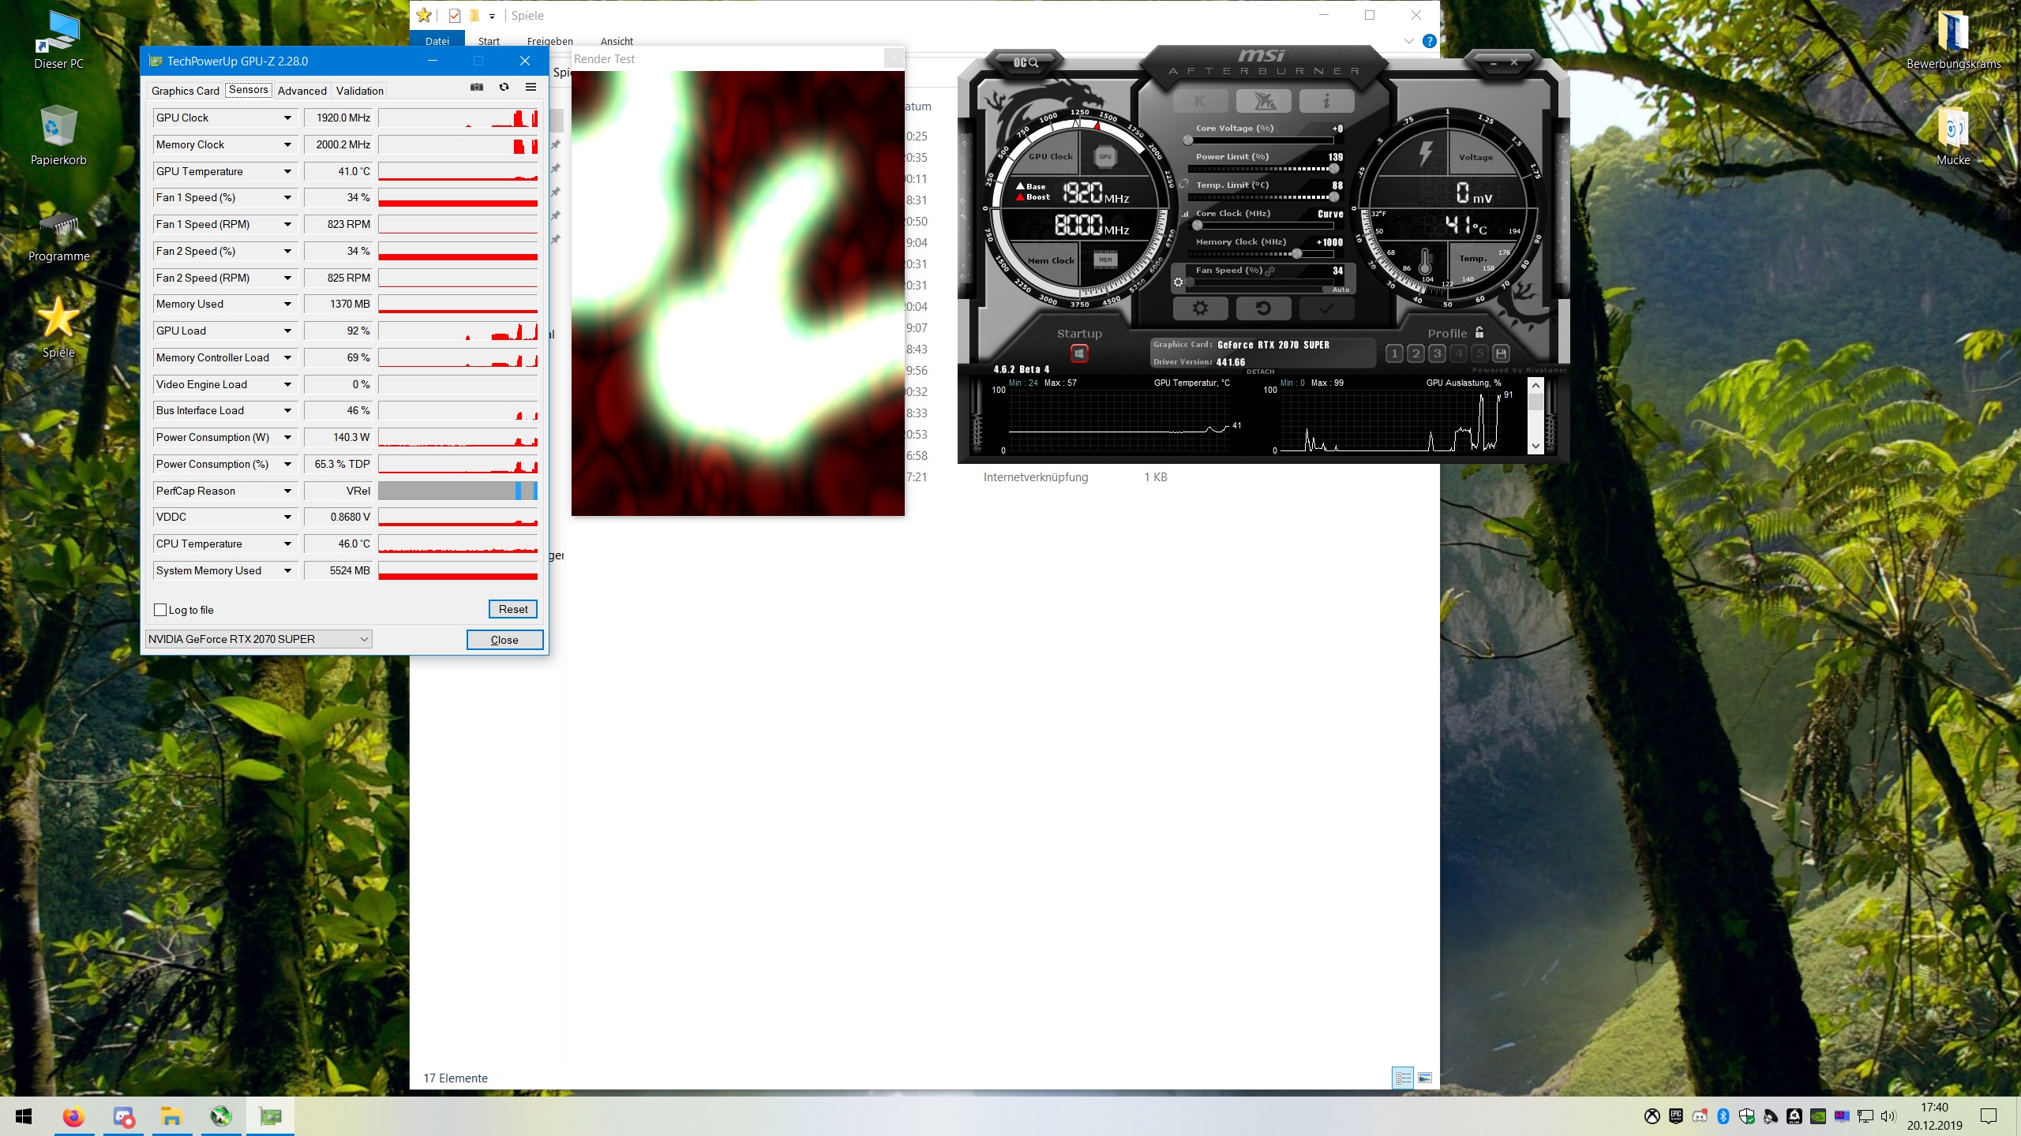Open Afterburner information panel button
This screenshot has height=1136, width=2021.
pyautogui.click(x=1326, y=101)
